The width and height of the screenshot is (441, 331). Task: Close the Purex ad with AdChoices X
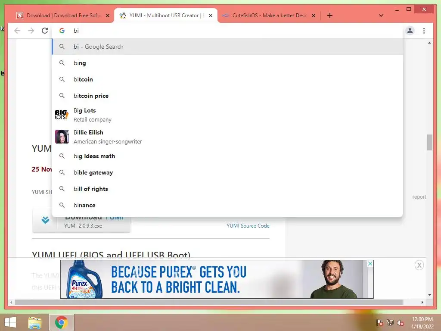tap(370, 263)
